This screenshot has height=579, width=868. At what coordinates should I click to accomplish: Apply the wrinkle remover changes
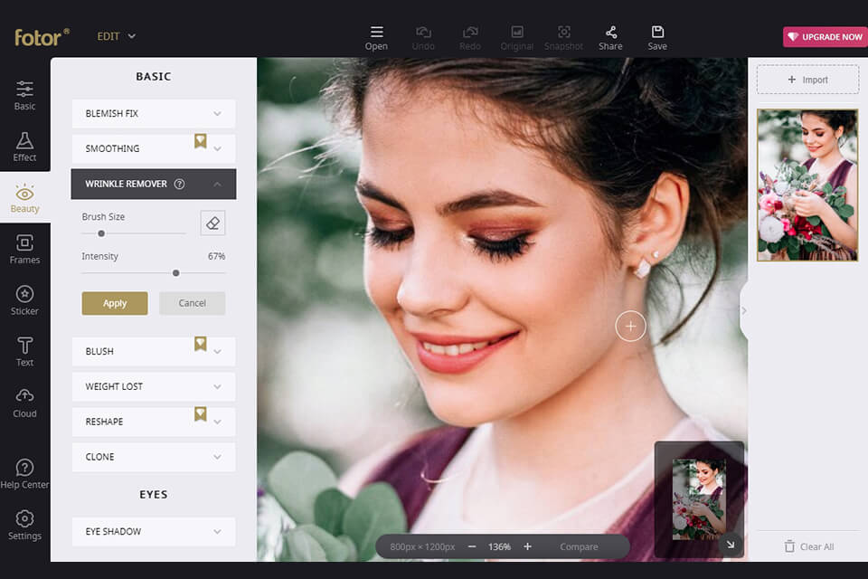click(114, 303)
